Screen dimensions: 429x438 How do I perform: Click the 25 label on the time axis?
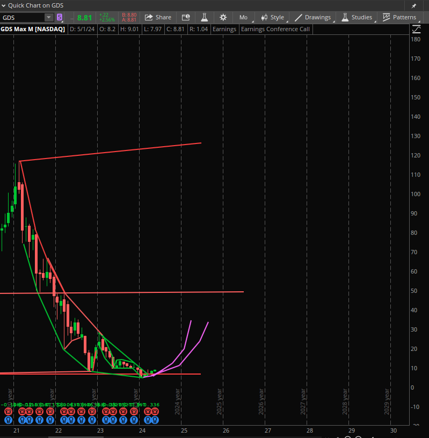[184, 430]
